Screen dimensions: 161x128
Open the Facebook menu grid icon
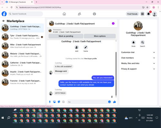tap(142, 14)
